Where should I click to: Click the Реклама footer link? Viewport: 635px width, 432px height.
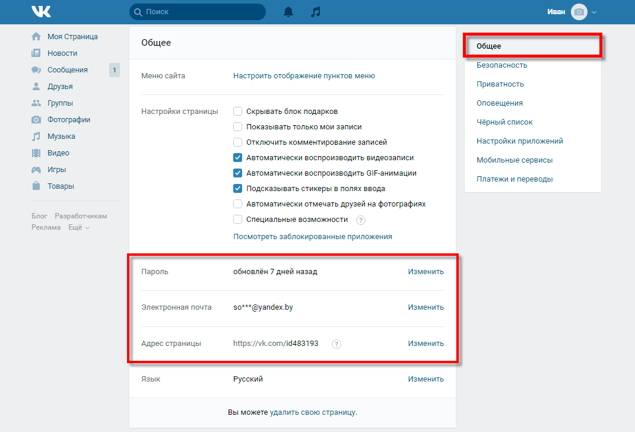pyautogui.click(x=46, y=227)
